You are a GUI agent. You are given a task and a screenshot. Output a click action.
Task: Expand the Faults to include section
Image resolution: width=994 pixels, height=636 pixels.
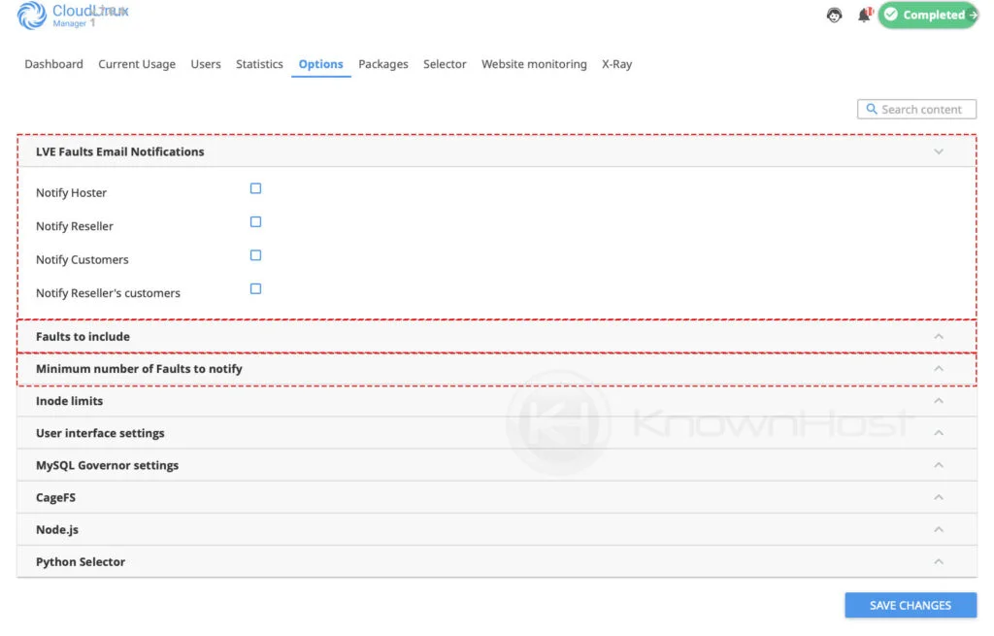[x=938, y=335]
